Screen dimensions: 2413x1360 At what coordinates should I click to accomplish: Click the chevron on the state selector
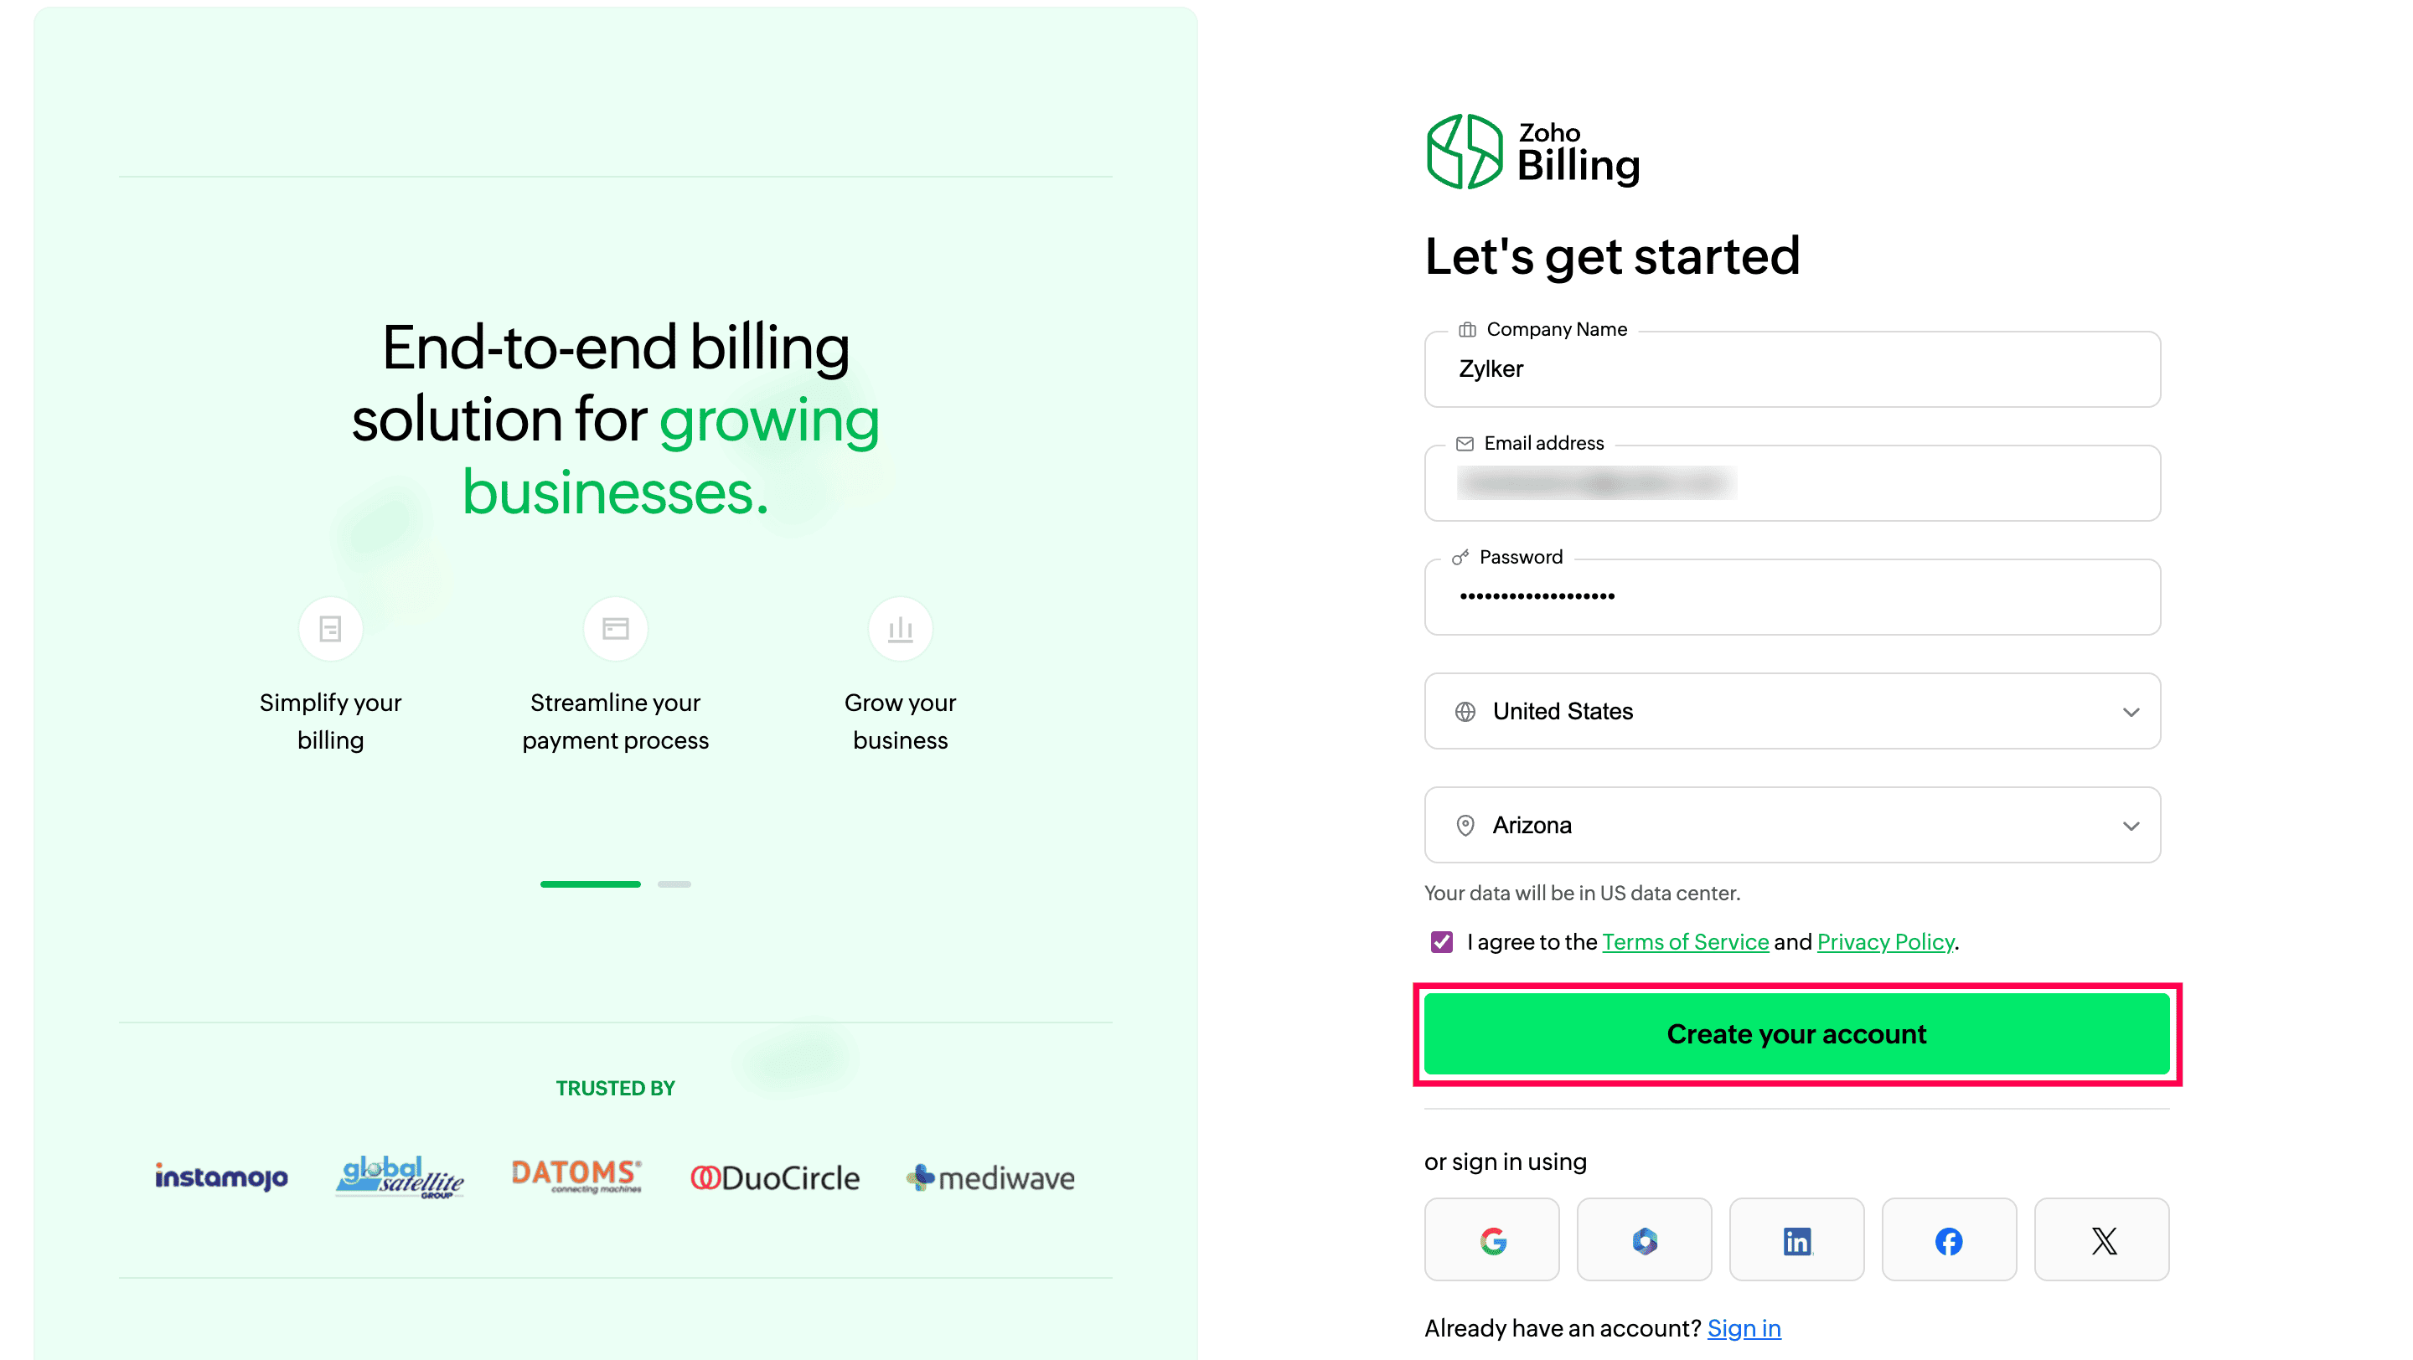click(x=2133, y=826)
